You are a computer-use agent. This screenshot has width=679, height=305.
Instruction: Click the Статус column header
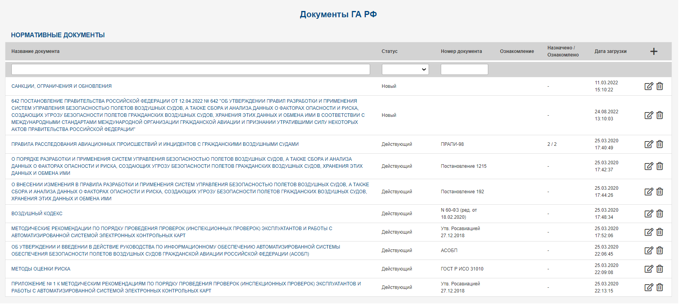pyautogui.click(x=389, y=51)
